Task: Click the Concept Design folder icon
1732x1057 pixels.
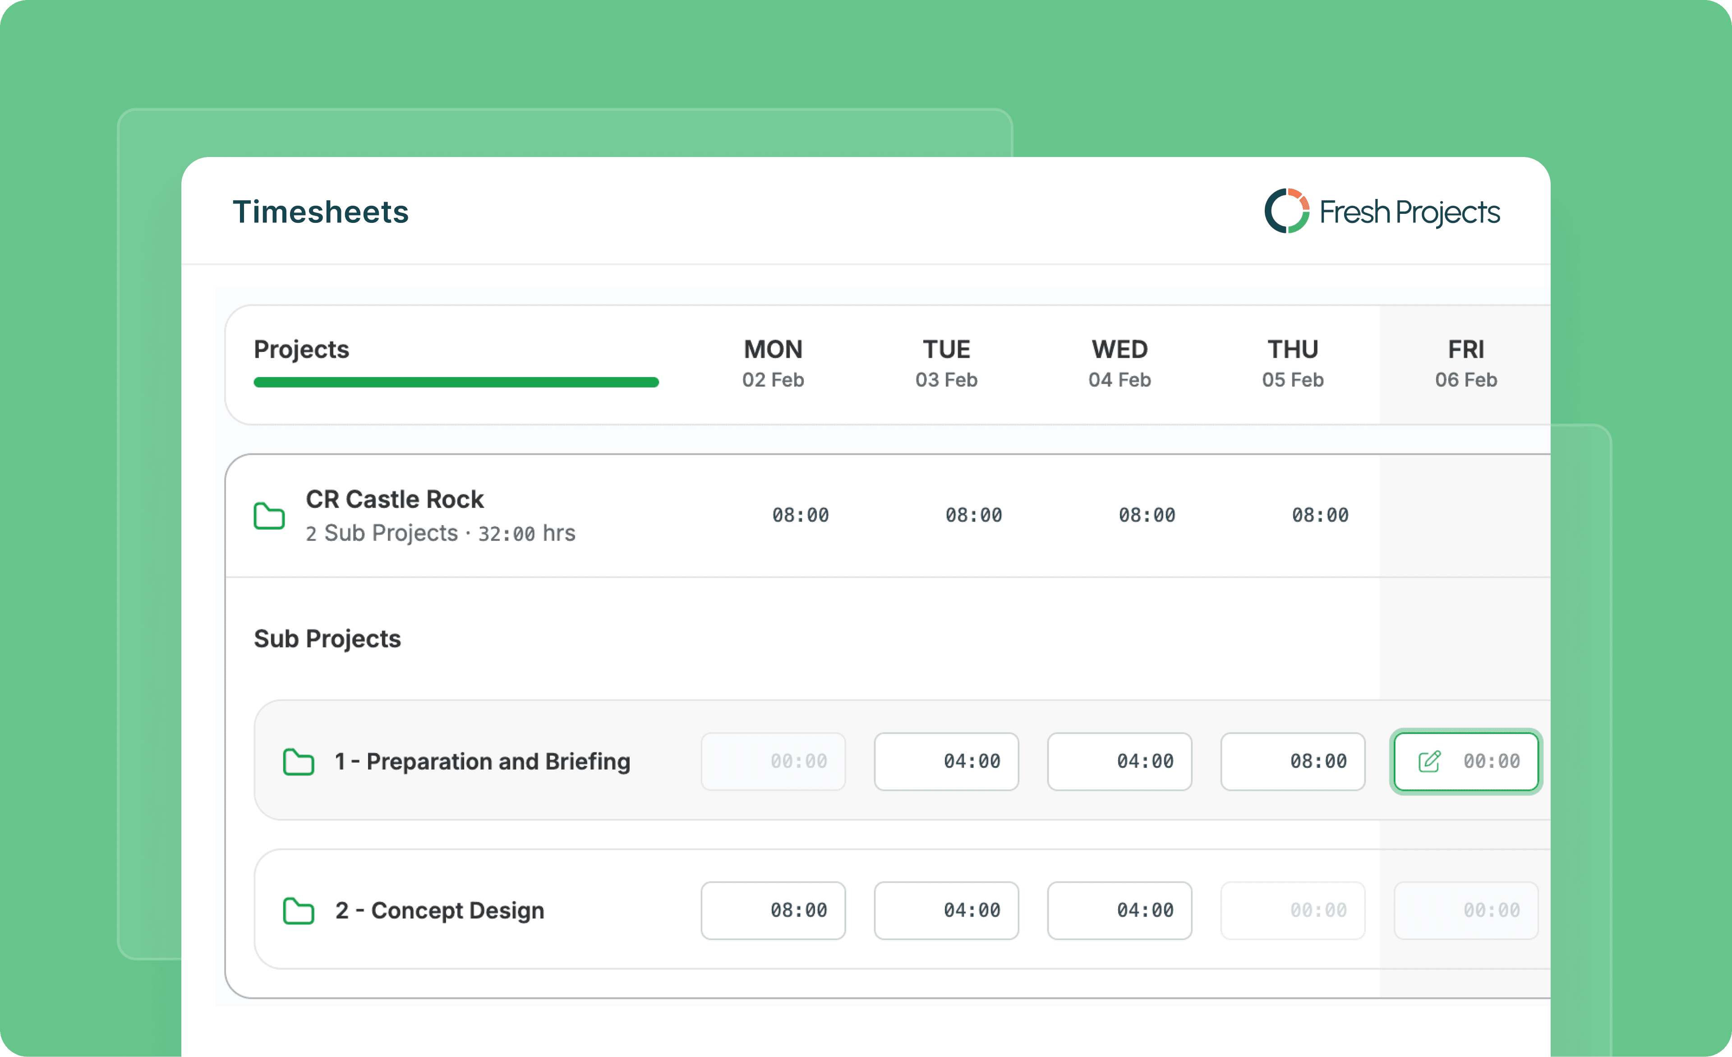Action: pyautogui.click(x=298, y=911)
